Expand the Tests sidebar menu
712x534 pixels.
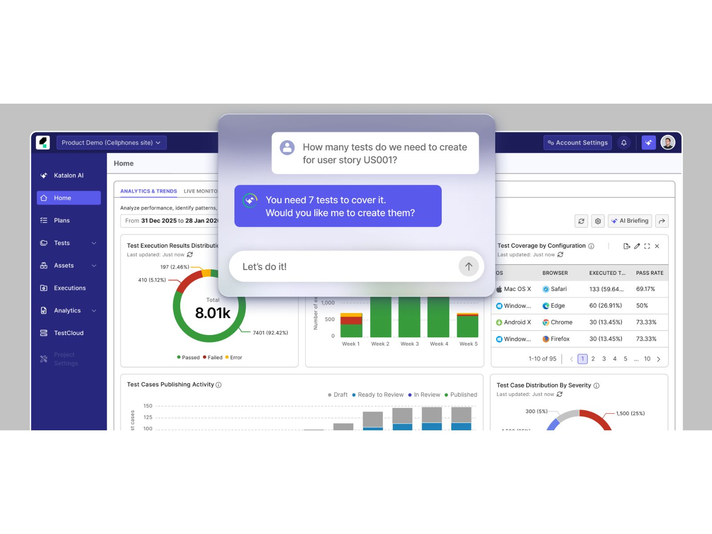pos(62,243)
